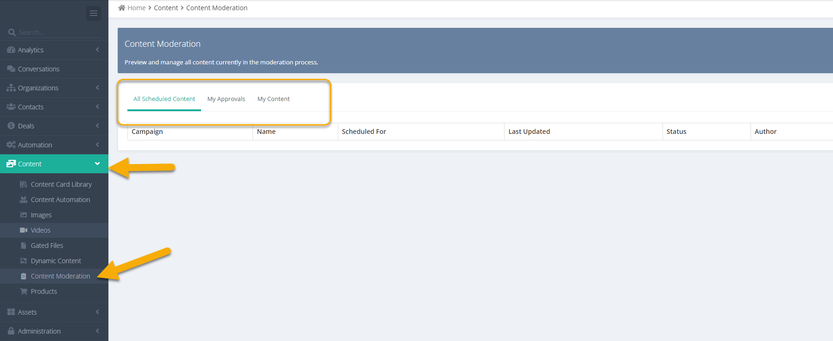Click the Conversations chat bubbles icon

tap(11, 69)
